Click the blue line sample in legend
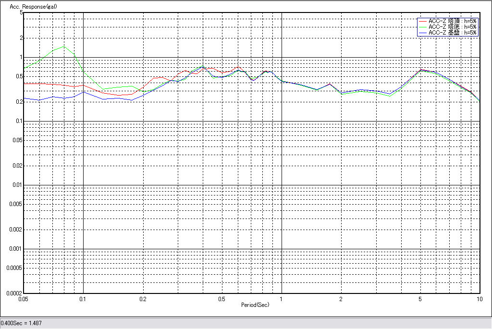This screenshot has height=329, width=492. pos(422,33)
